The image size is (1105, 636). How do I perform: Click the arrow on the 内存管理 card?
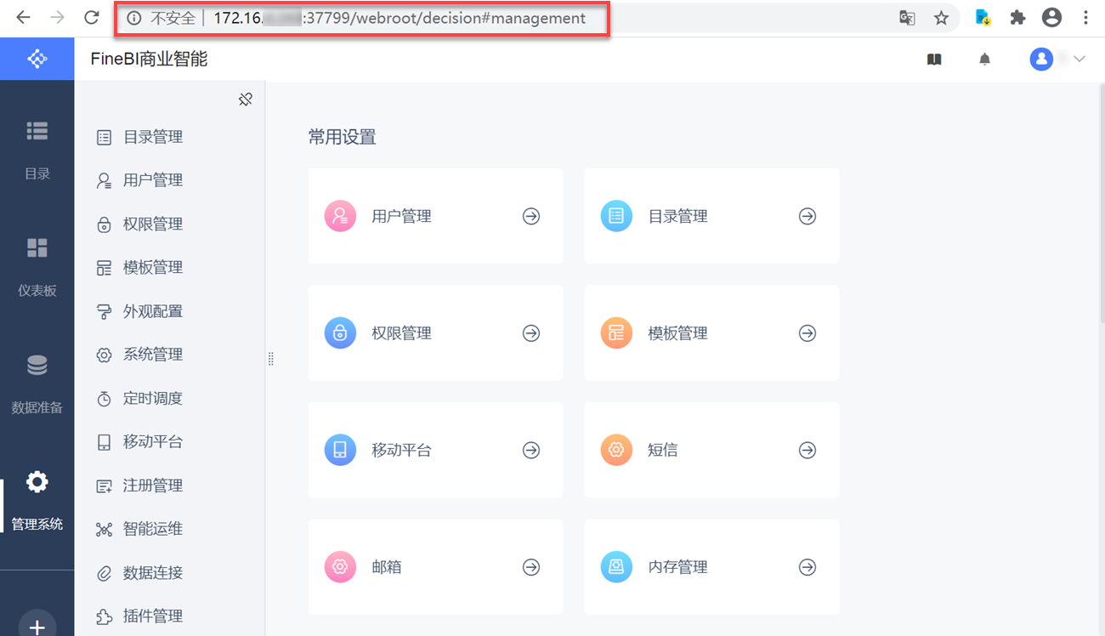(807, 567)
